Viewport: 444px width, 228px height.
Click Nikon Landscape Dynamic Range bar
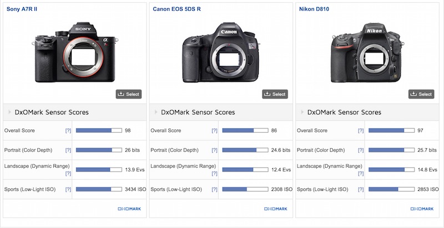click(x=391, y=169)
